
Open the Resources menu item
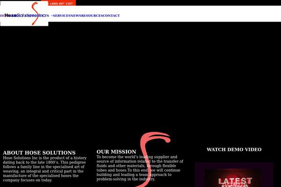(92, 15)
